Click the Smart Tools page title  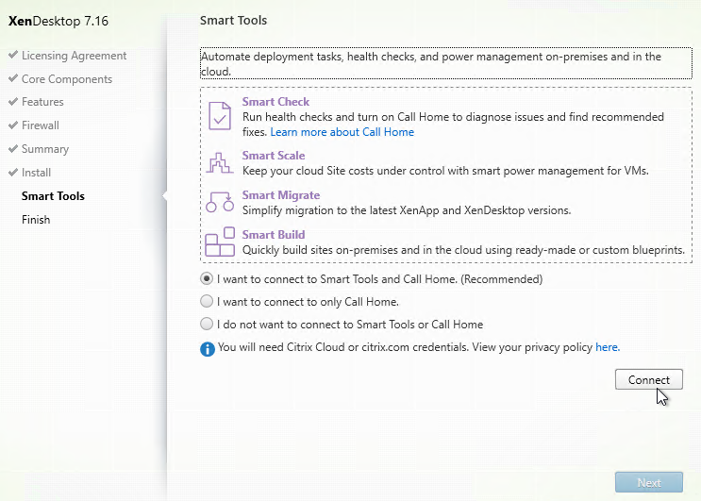233,21
